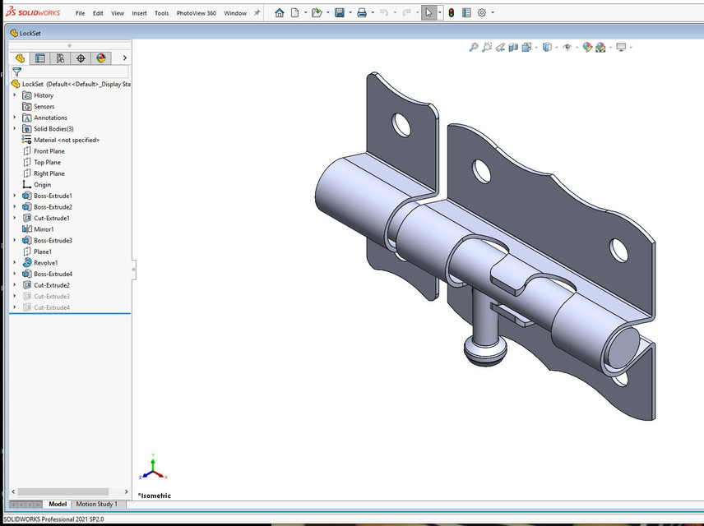Open the Section View tool
The width and height of the screenshot is (704, 526).
(513, 47)
